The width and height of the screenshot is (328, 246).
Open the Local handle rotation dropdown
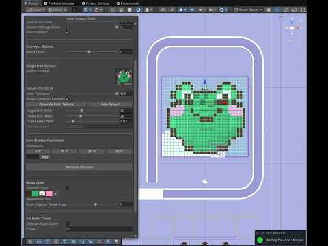point(57,10)
